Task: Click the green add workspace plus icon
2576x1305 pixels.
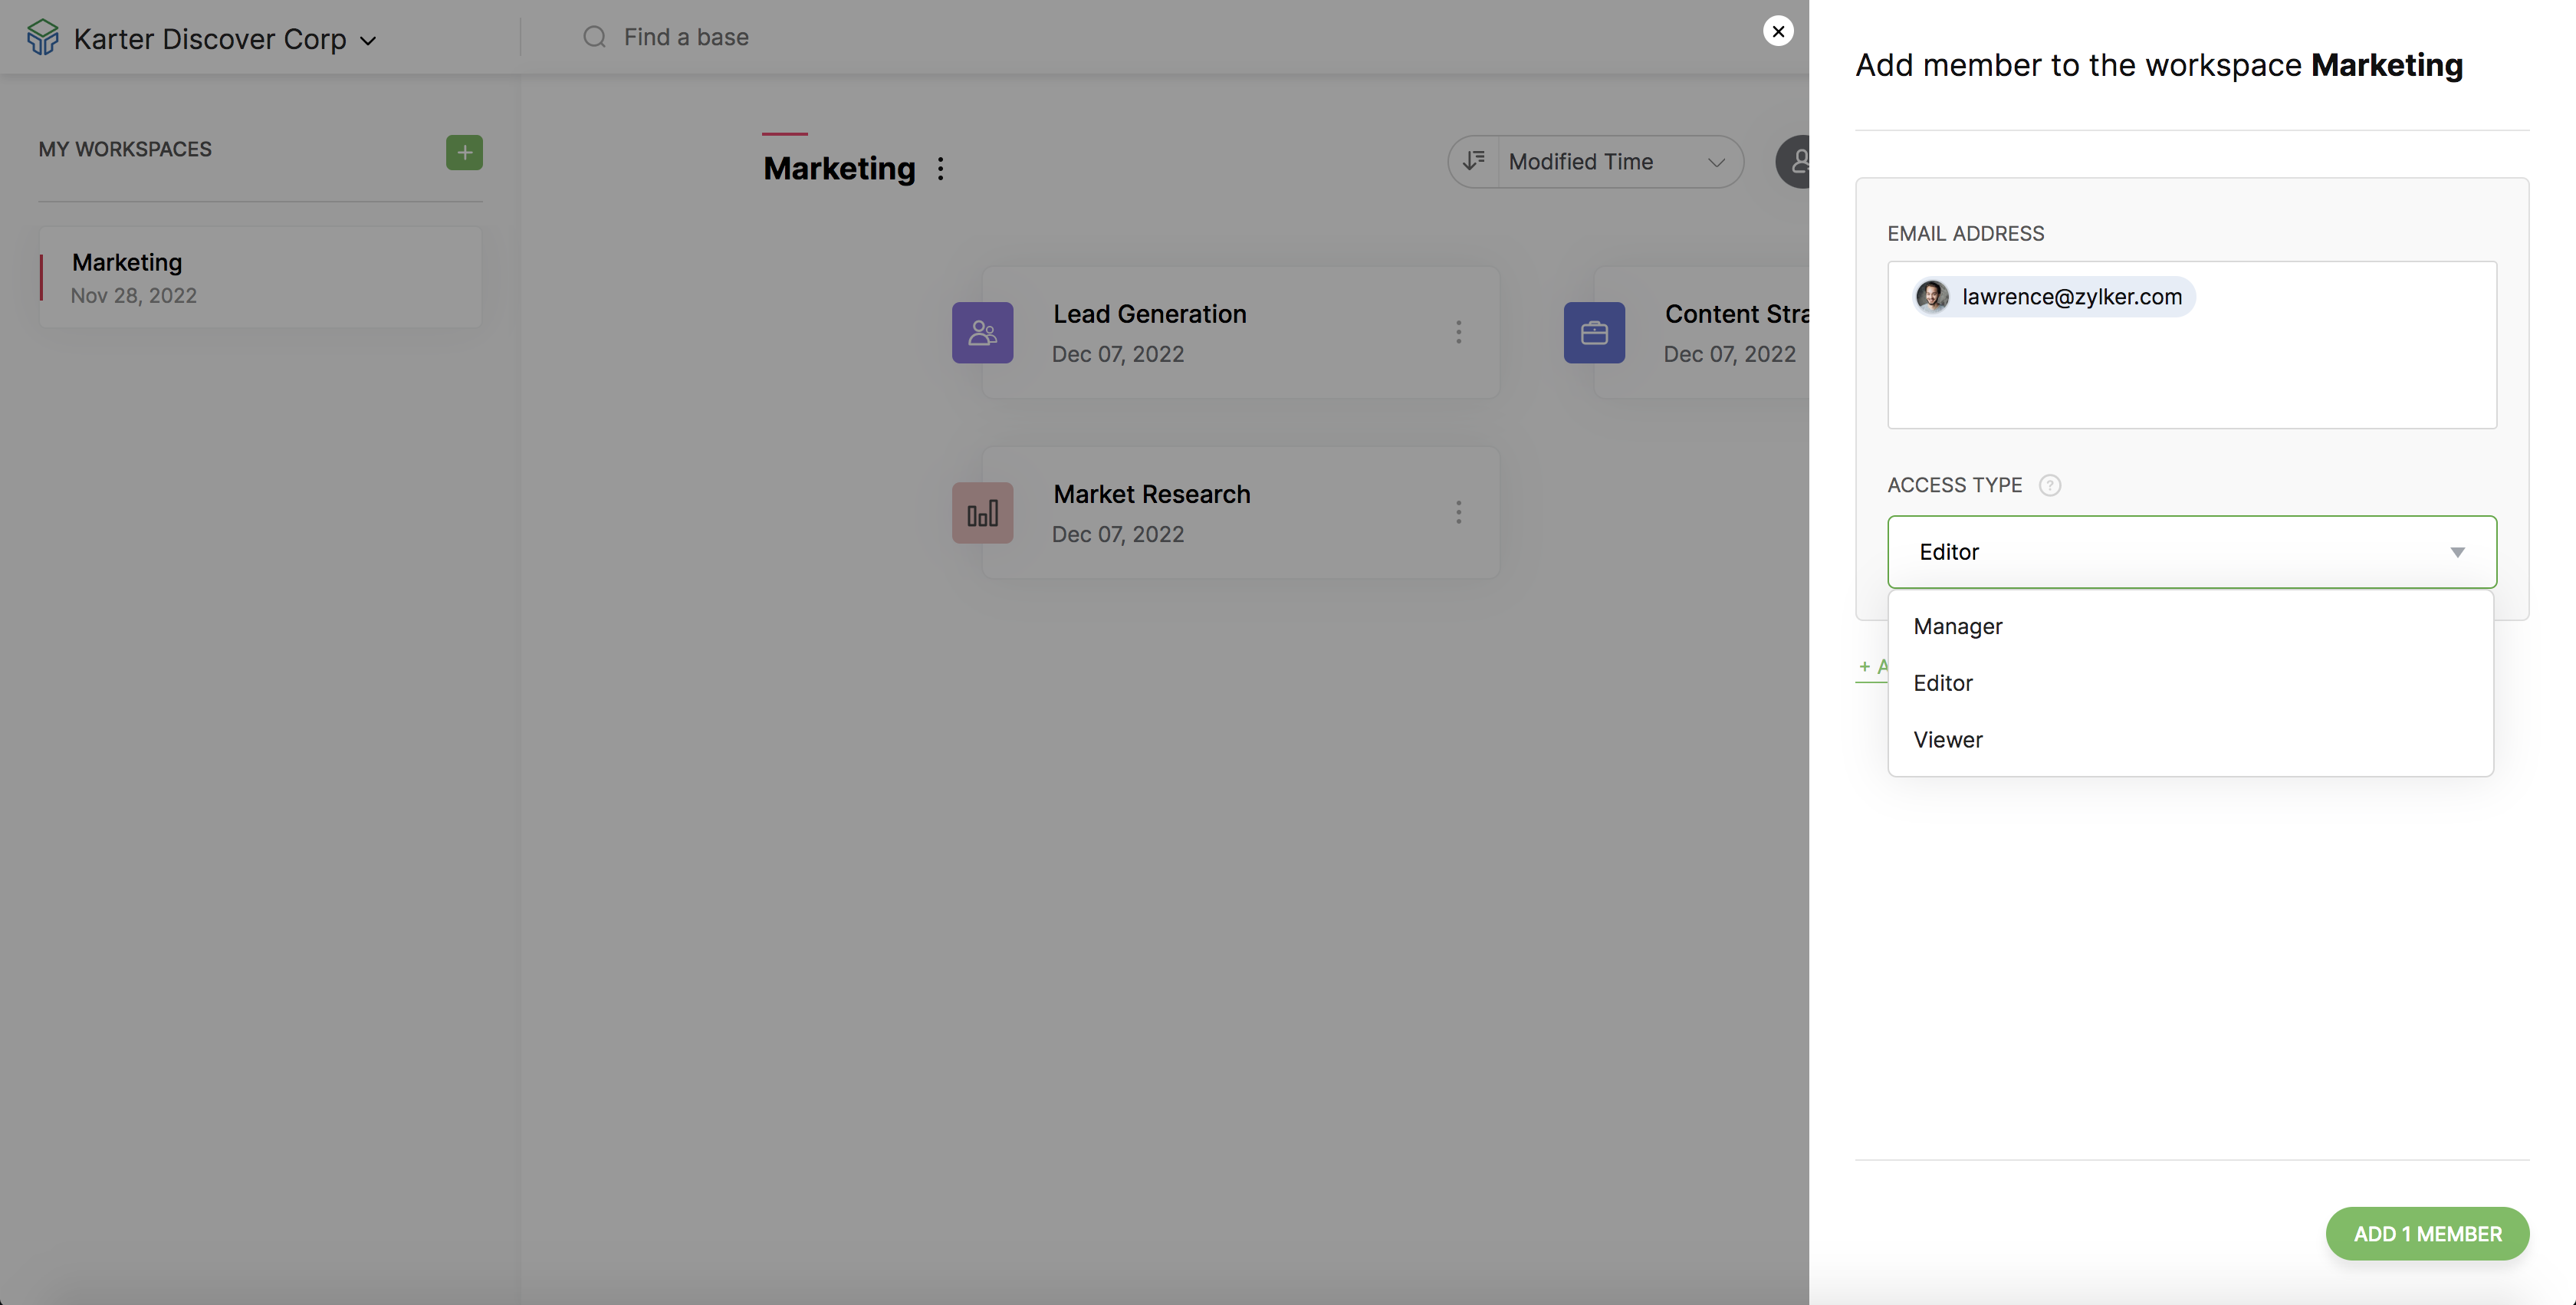Action: coord(464,152)
